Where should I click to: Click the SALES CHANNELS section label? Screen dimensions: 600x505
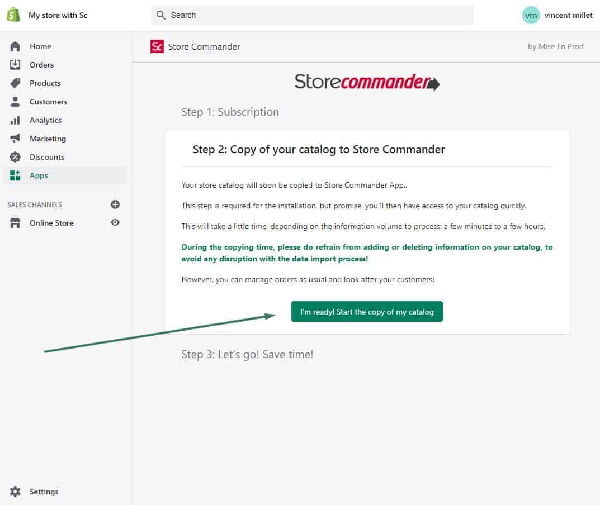(x=35, y=204)
